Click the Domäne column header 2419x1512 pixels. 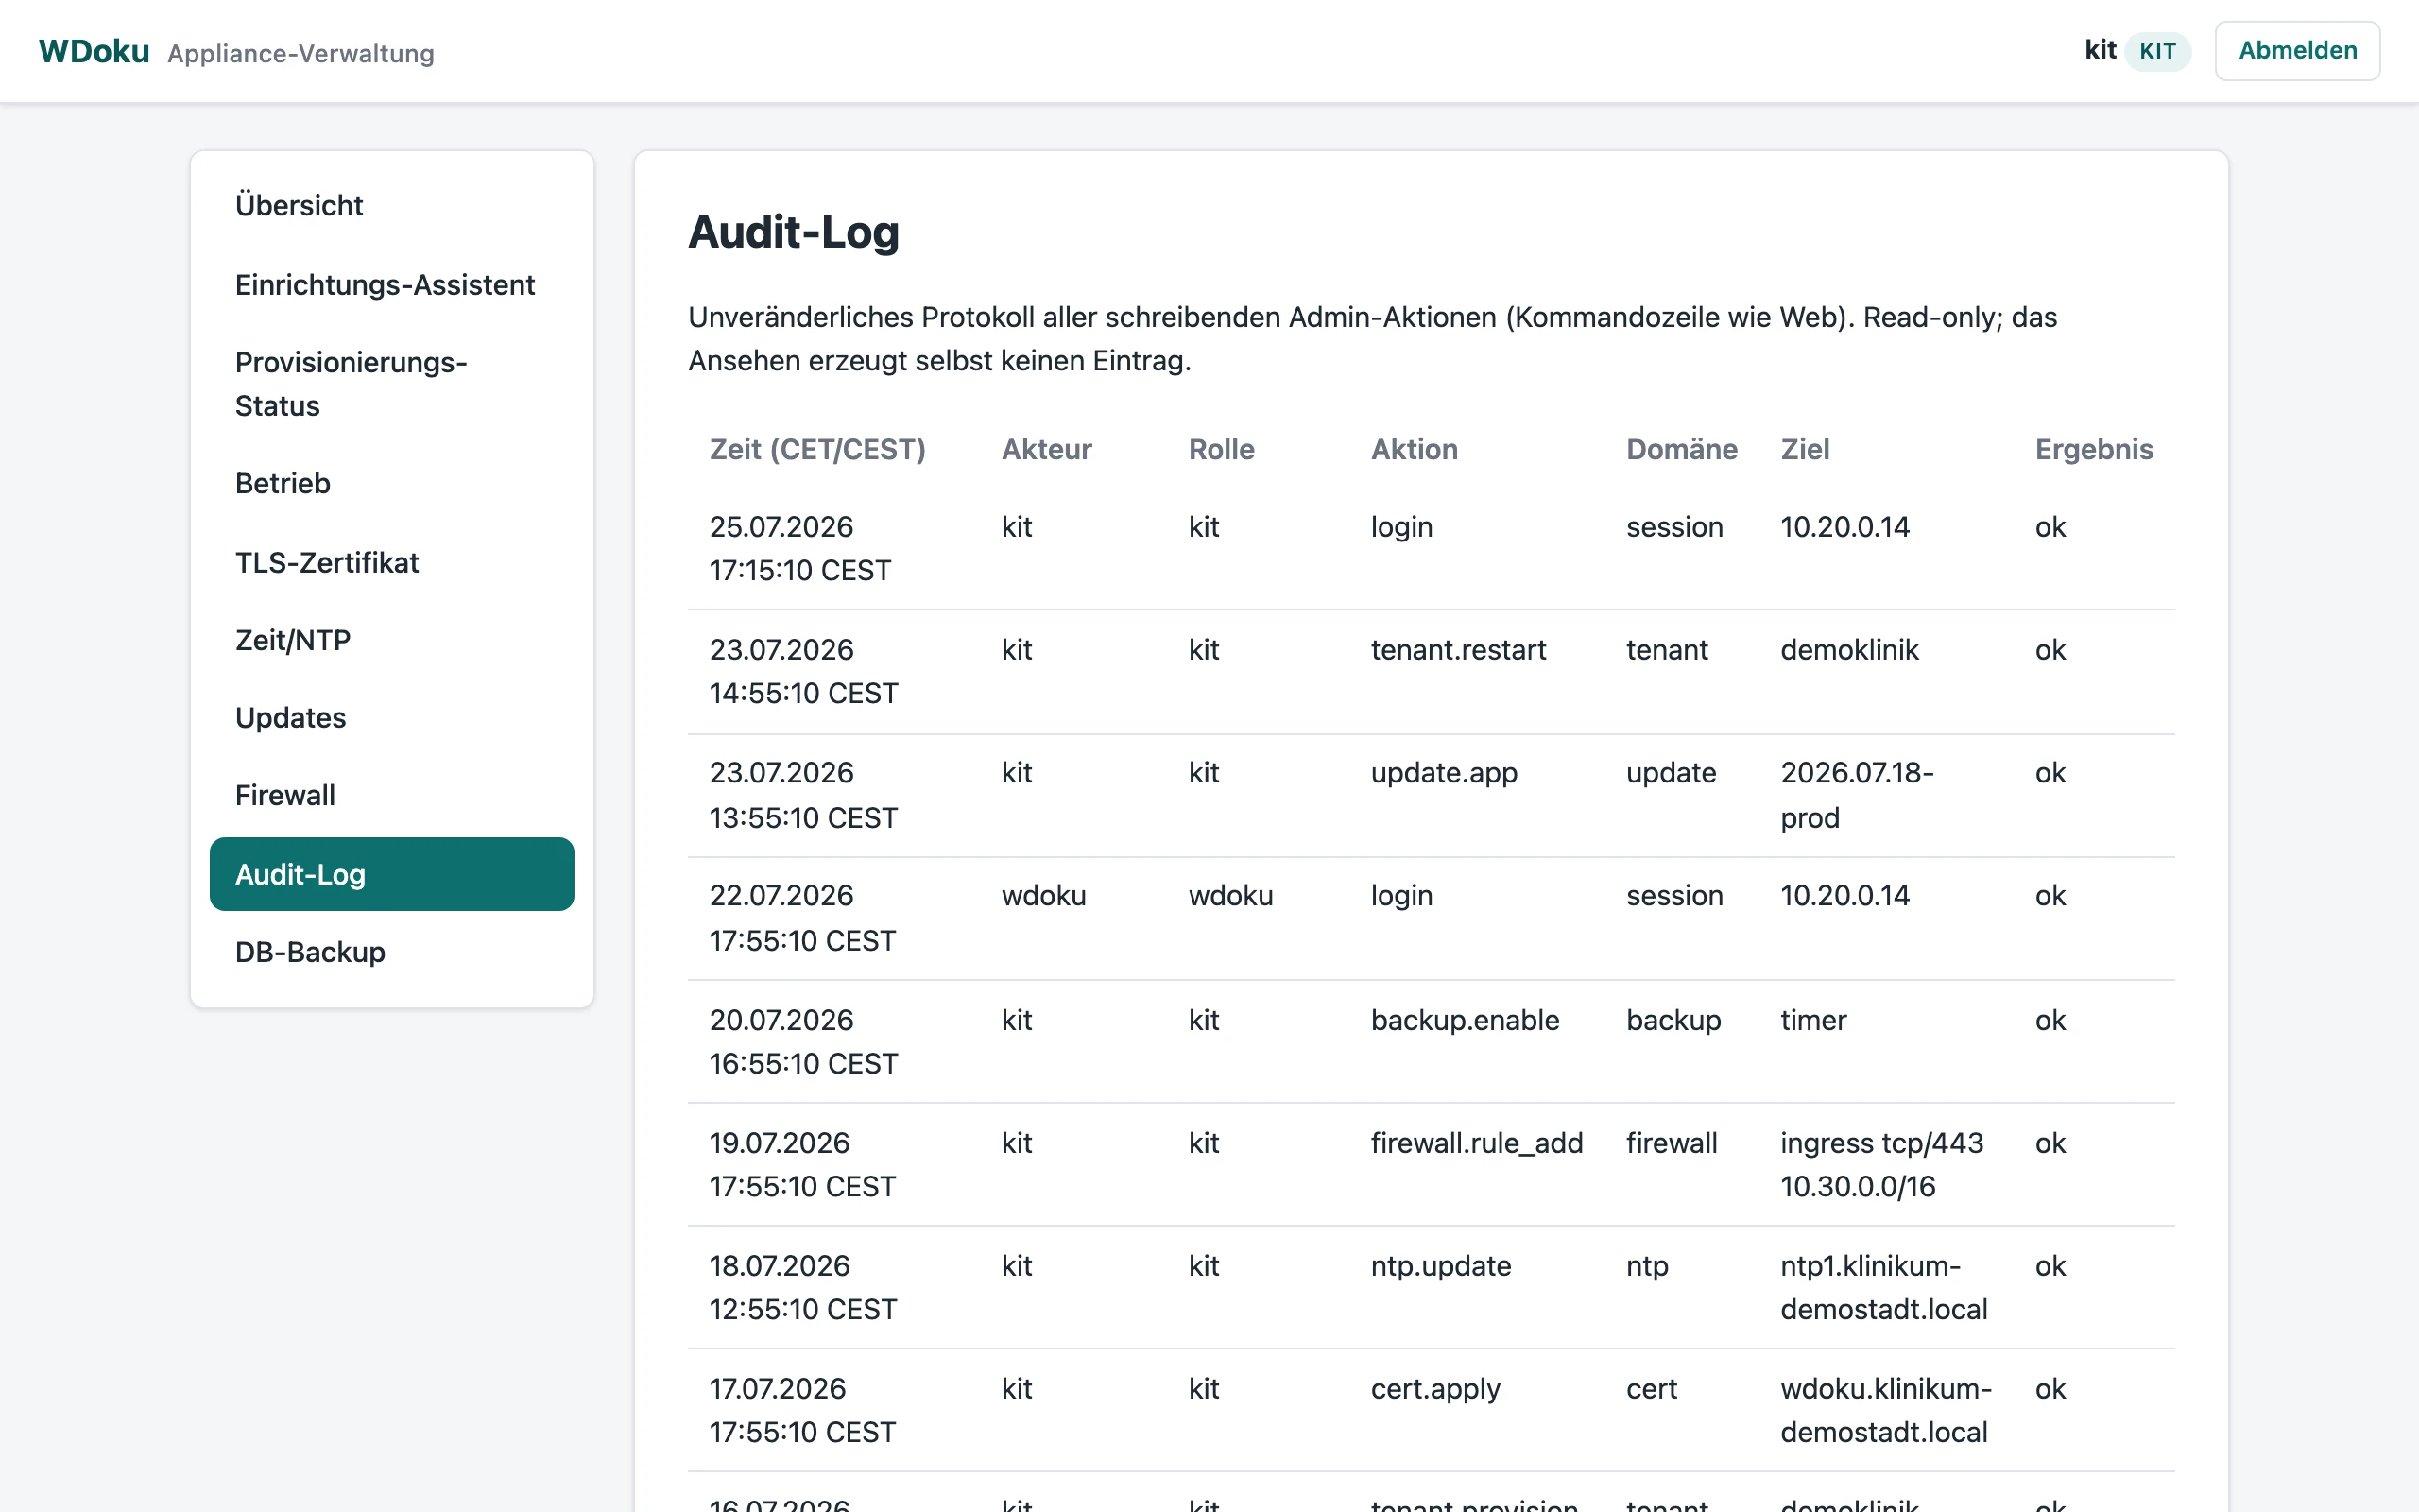coord(1681,449)
